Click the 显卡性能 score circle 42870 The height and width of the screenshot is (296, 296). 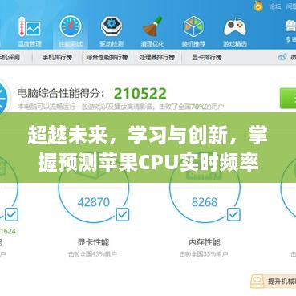pyautogui.click(x=94, y=202)
